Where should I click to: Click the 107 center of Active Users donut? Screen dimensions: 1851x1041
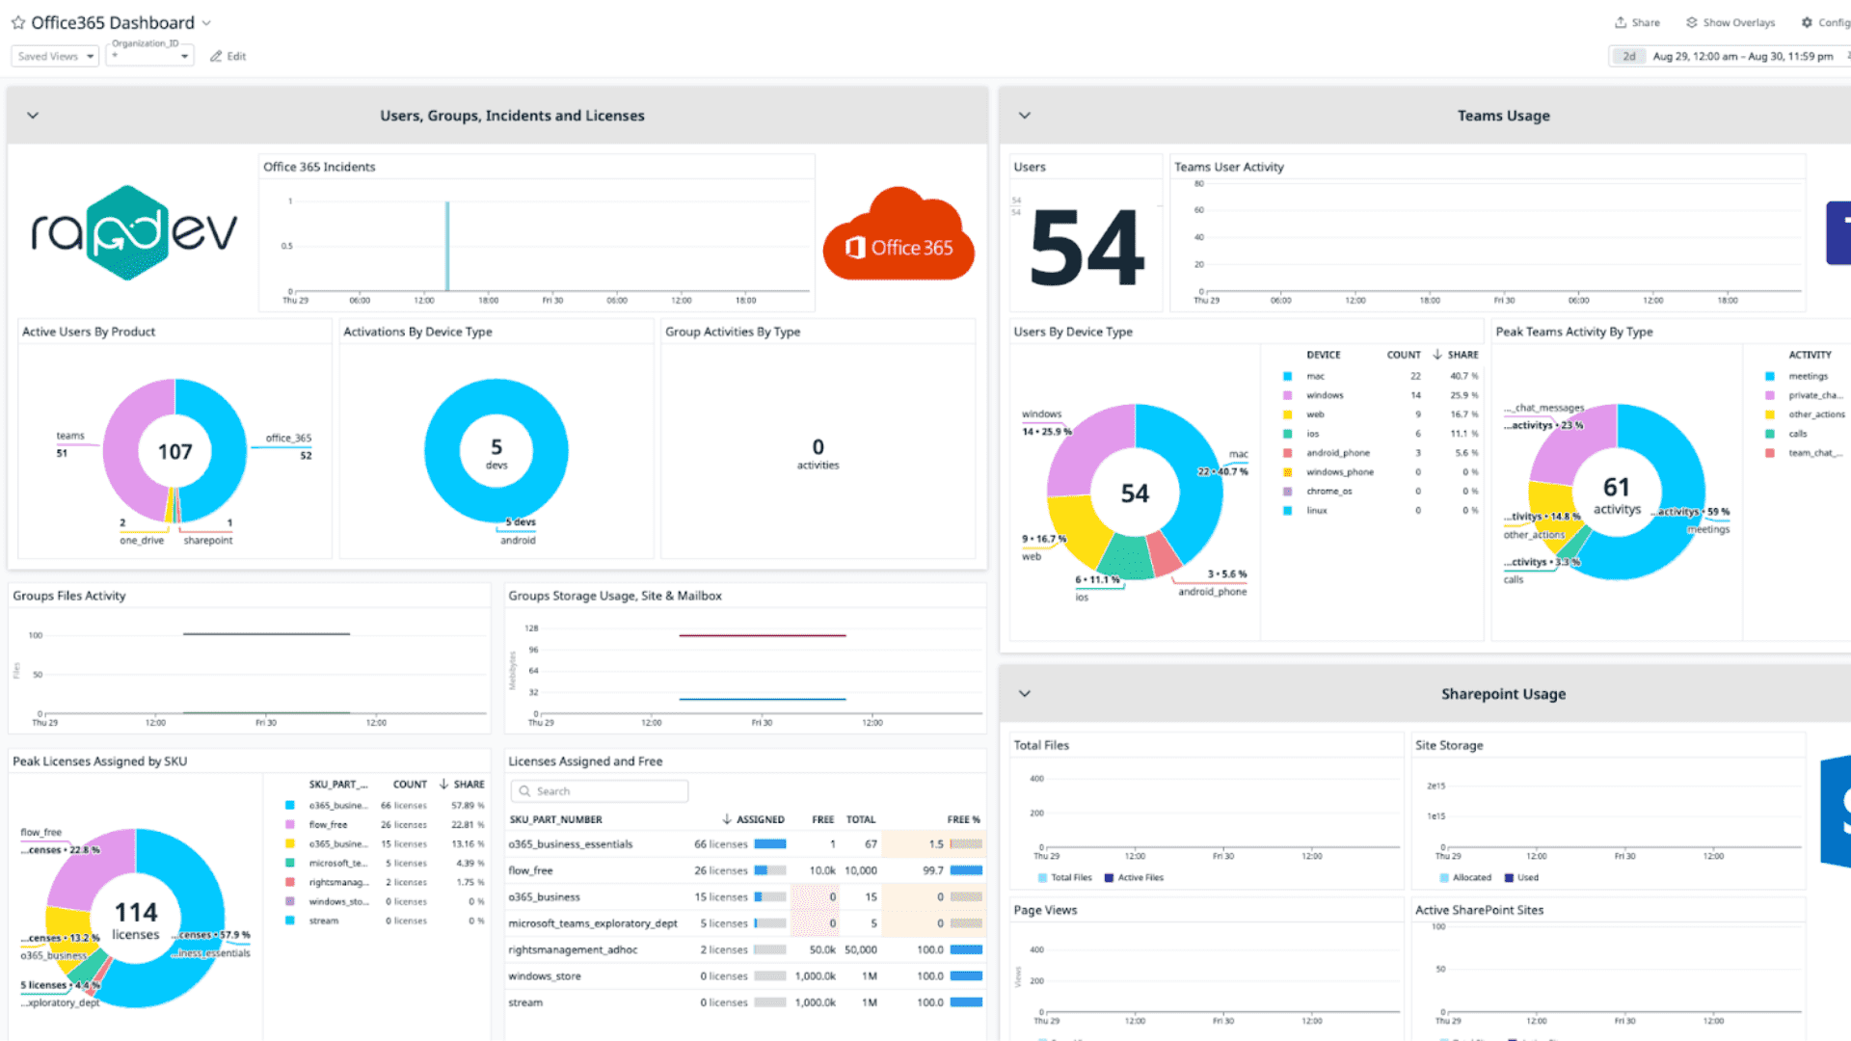[175, 452]
